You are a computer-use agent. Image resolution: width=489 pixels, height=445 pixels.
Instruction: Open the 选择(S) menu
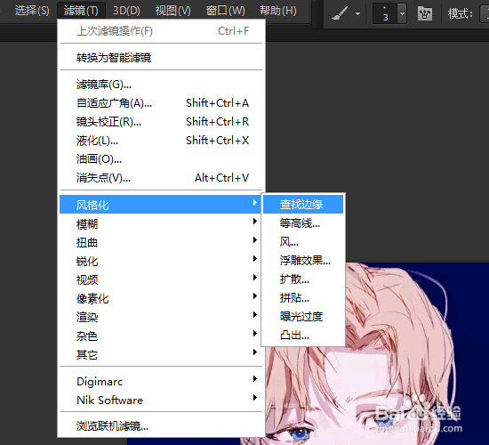(x=32, y=11)
